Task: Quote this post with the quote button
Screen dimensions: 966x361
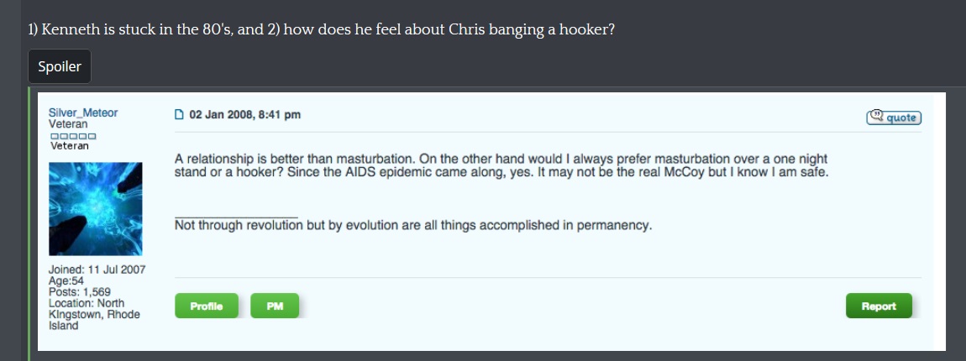Action: 893,117
